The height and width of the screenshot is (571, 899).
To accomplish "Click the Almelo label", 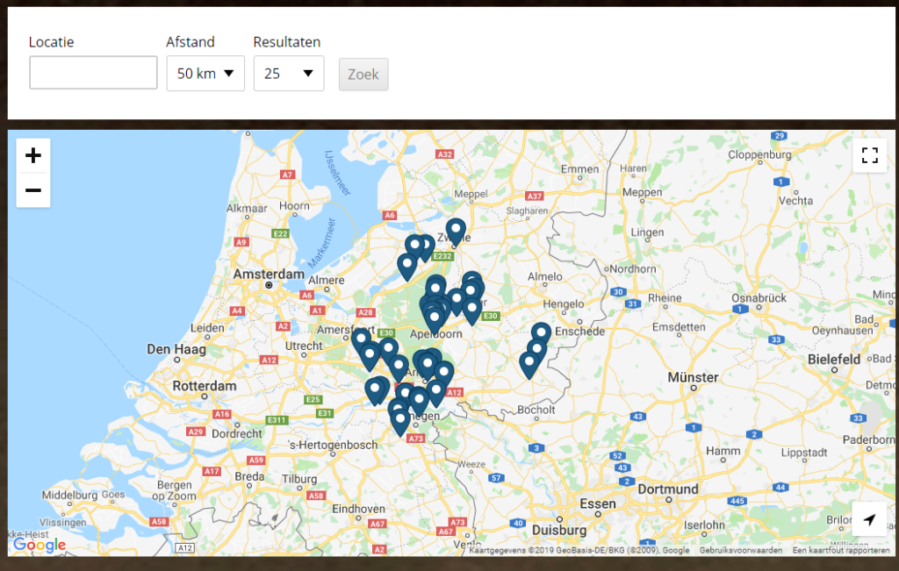I will [544, 276].
